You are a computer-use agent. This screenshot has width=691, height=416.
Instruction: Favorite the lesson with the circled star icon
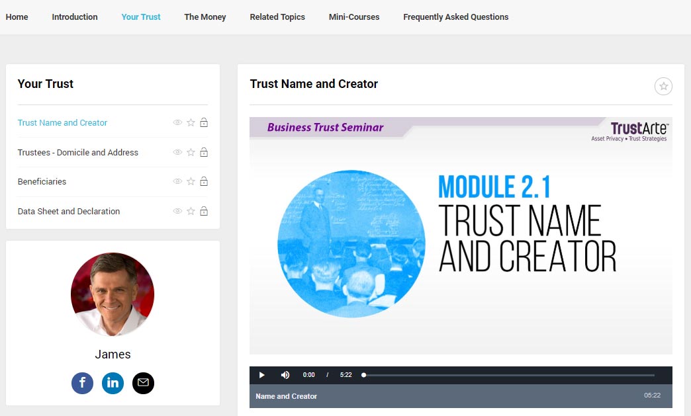pos(663,86)
